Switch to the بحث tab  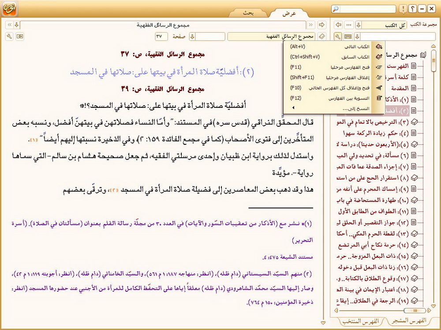248,13
